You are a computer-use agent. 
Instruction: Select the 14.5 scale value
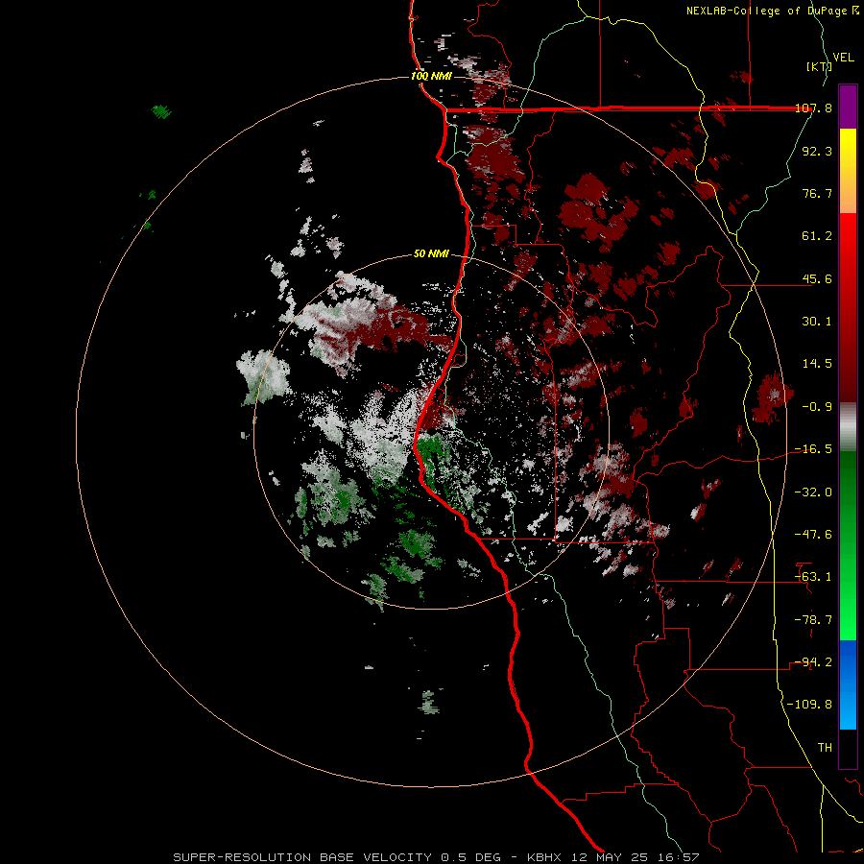click(817, 364)
